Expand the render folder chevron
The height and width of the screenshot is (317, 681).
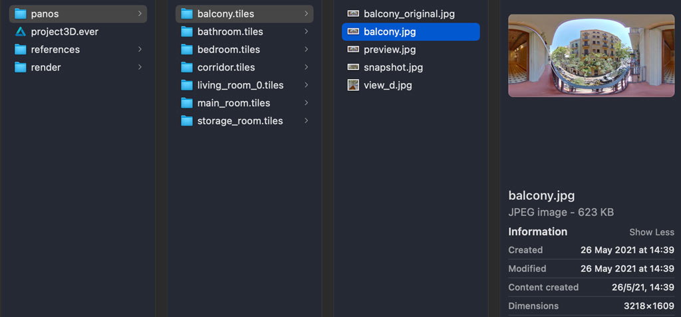pyautogui.click(x=140, y=67)
